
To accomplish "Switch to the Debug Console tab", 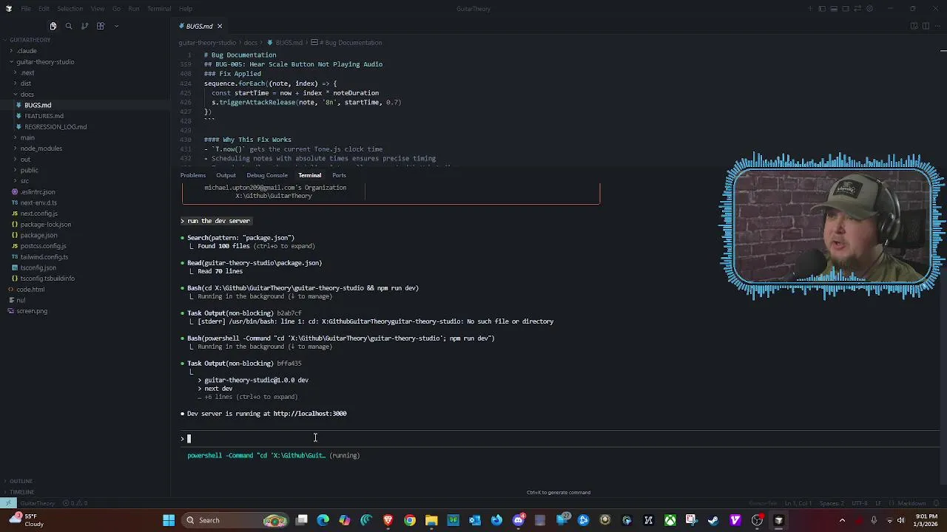I will tap(267, 176).
